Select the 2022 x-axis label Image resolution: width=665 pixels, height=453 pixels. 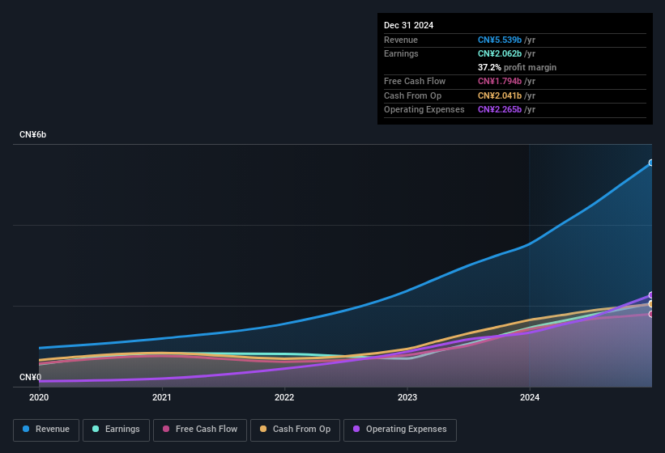284,397
